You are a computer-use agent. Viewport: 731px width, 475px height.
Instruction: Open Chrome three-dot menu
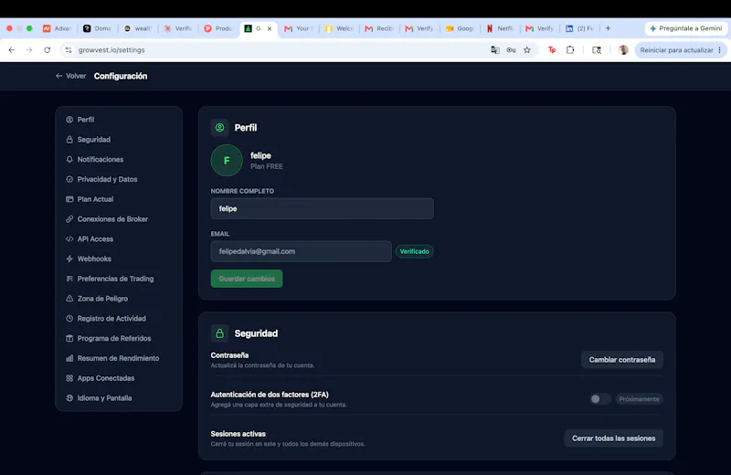[x=720, y=50]
